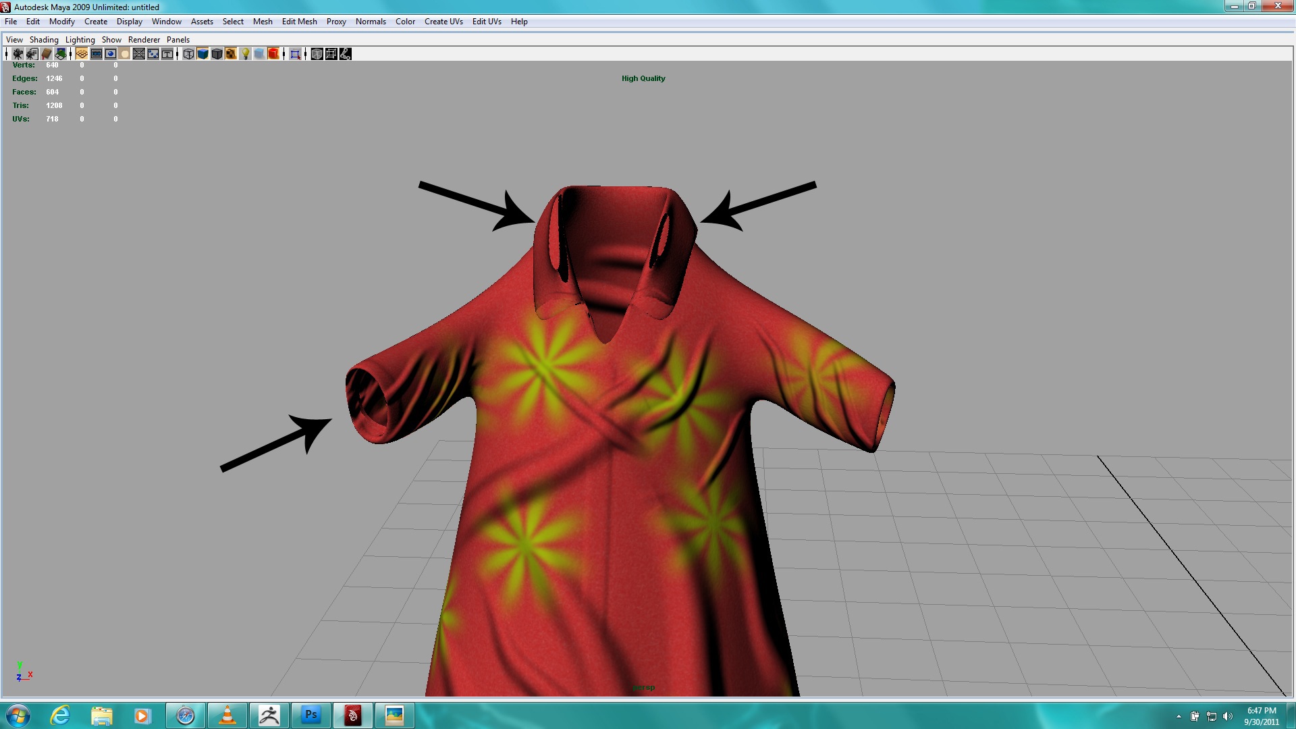Viewport: 1296px width, 729px height.
Task: Toggle the Film Gate display
Action: tap(97, 54)
